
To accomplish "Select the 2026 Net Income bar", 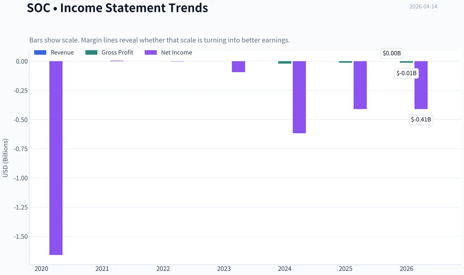I will coord(421,85).
